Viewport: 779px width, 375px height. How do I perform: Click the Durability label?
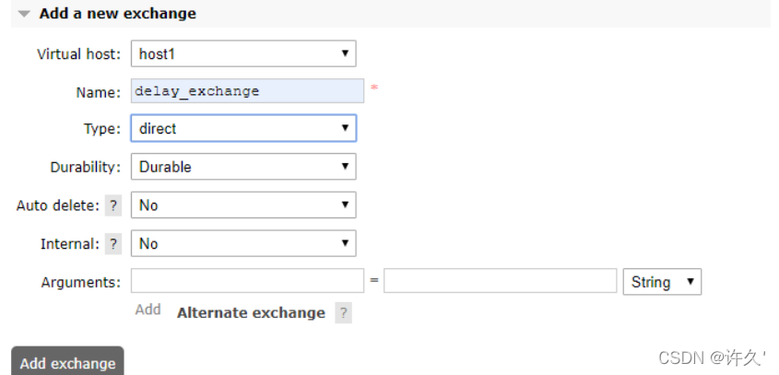[85, 167]
